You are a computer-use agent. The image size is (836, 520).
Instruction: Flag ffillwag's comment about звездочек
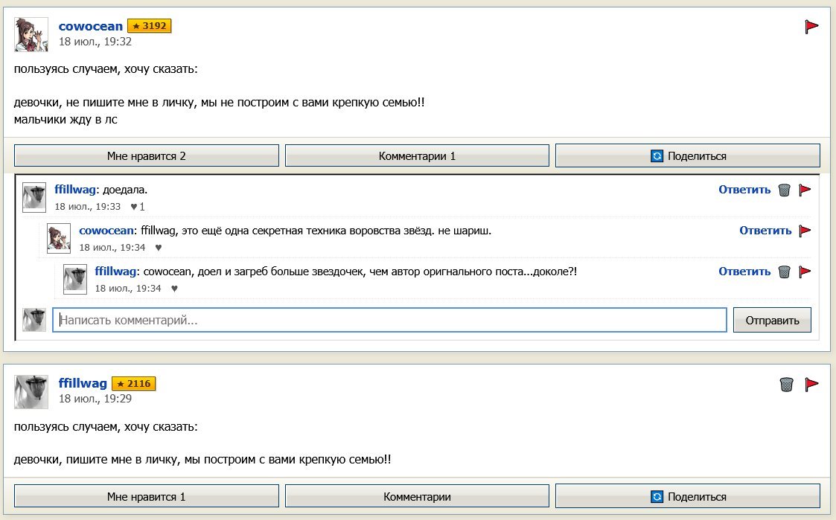(805, 272)
